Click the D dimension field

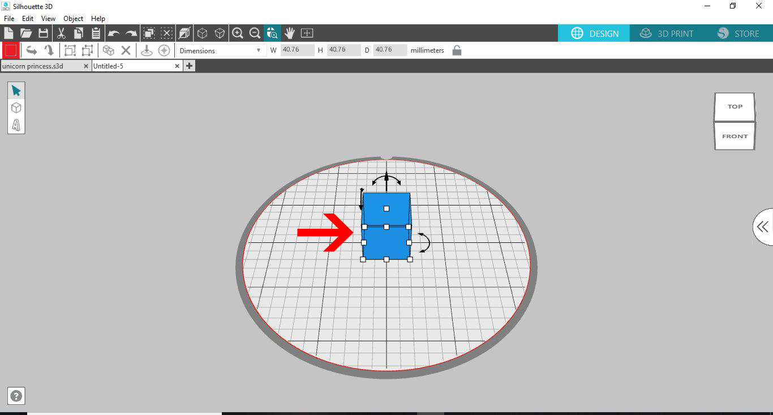click(x=390, y=50)
